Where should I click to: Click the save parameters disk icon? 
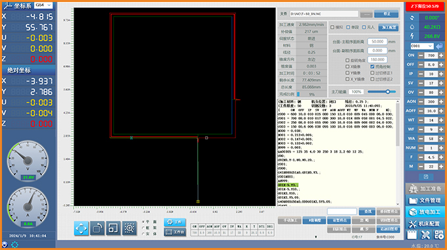tap(426, 177)
